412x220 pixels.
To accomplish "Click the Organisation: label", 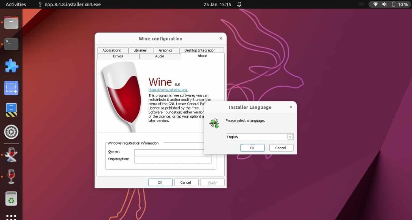I will (x=119, y=159).
